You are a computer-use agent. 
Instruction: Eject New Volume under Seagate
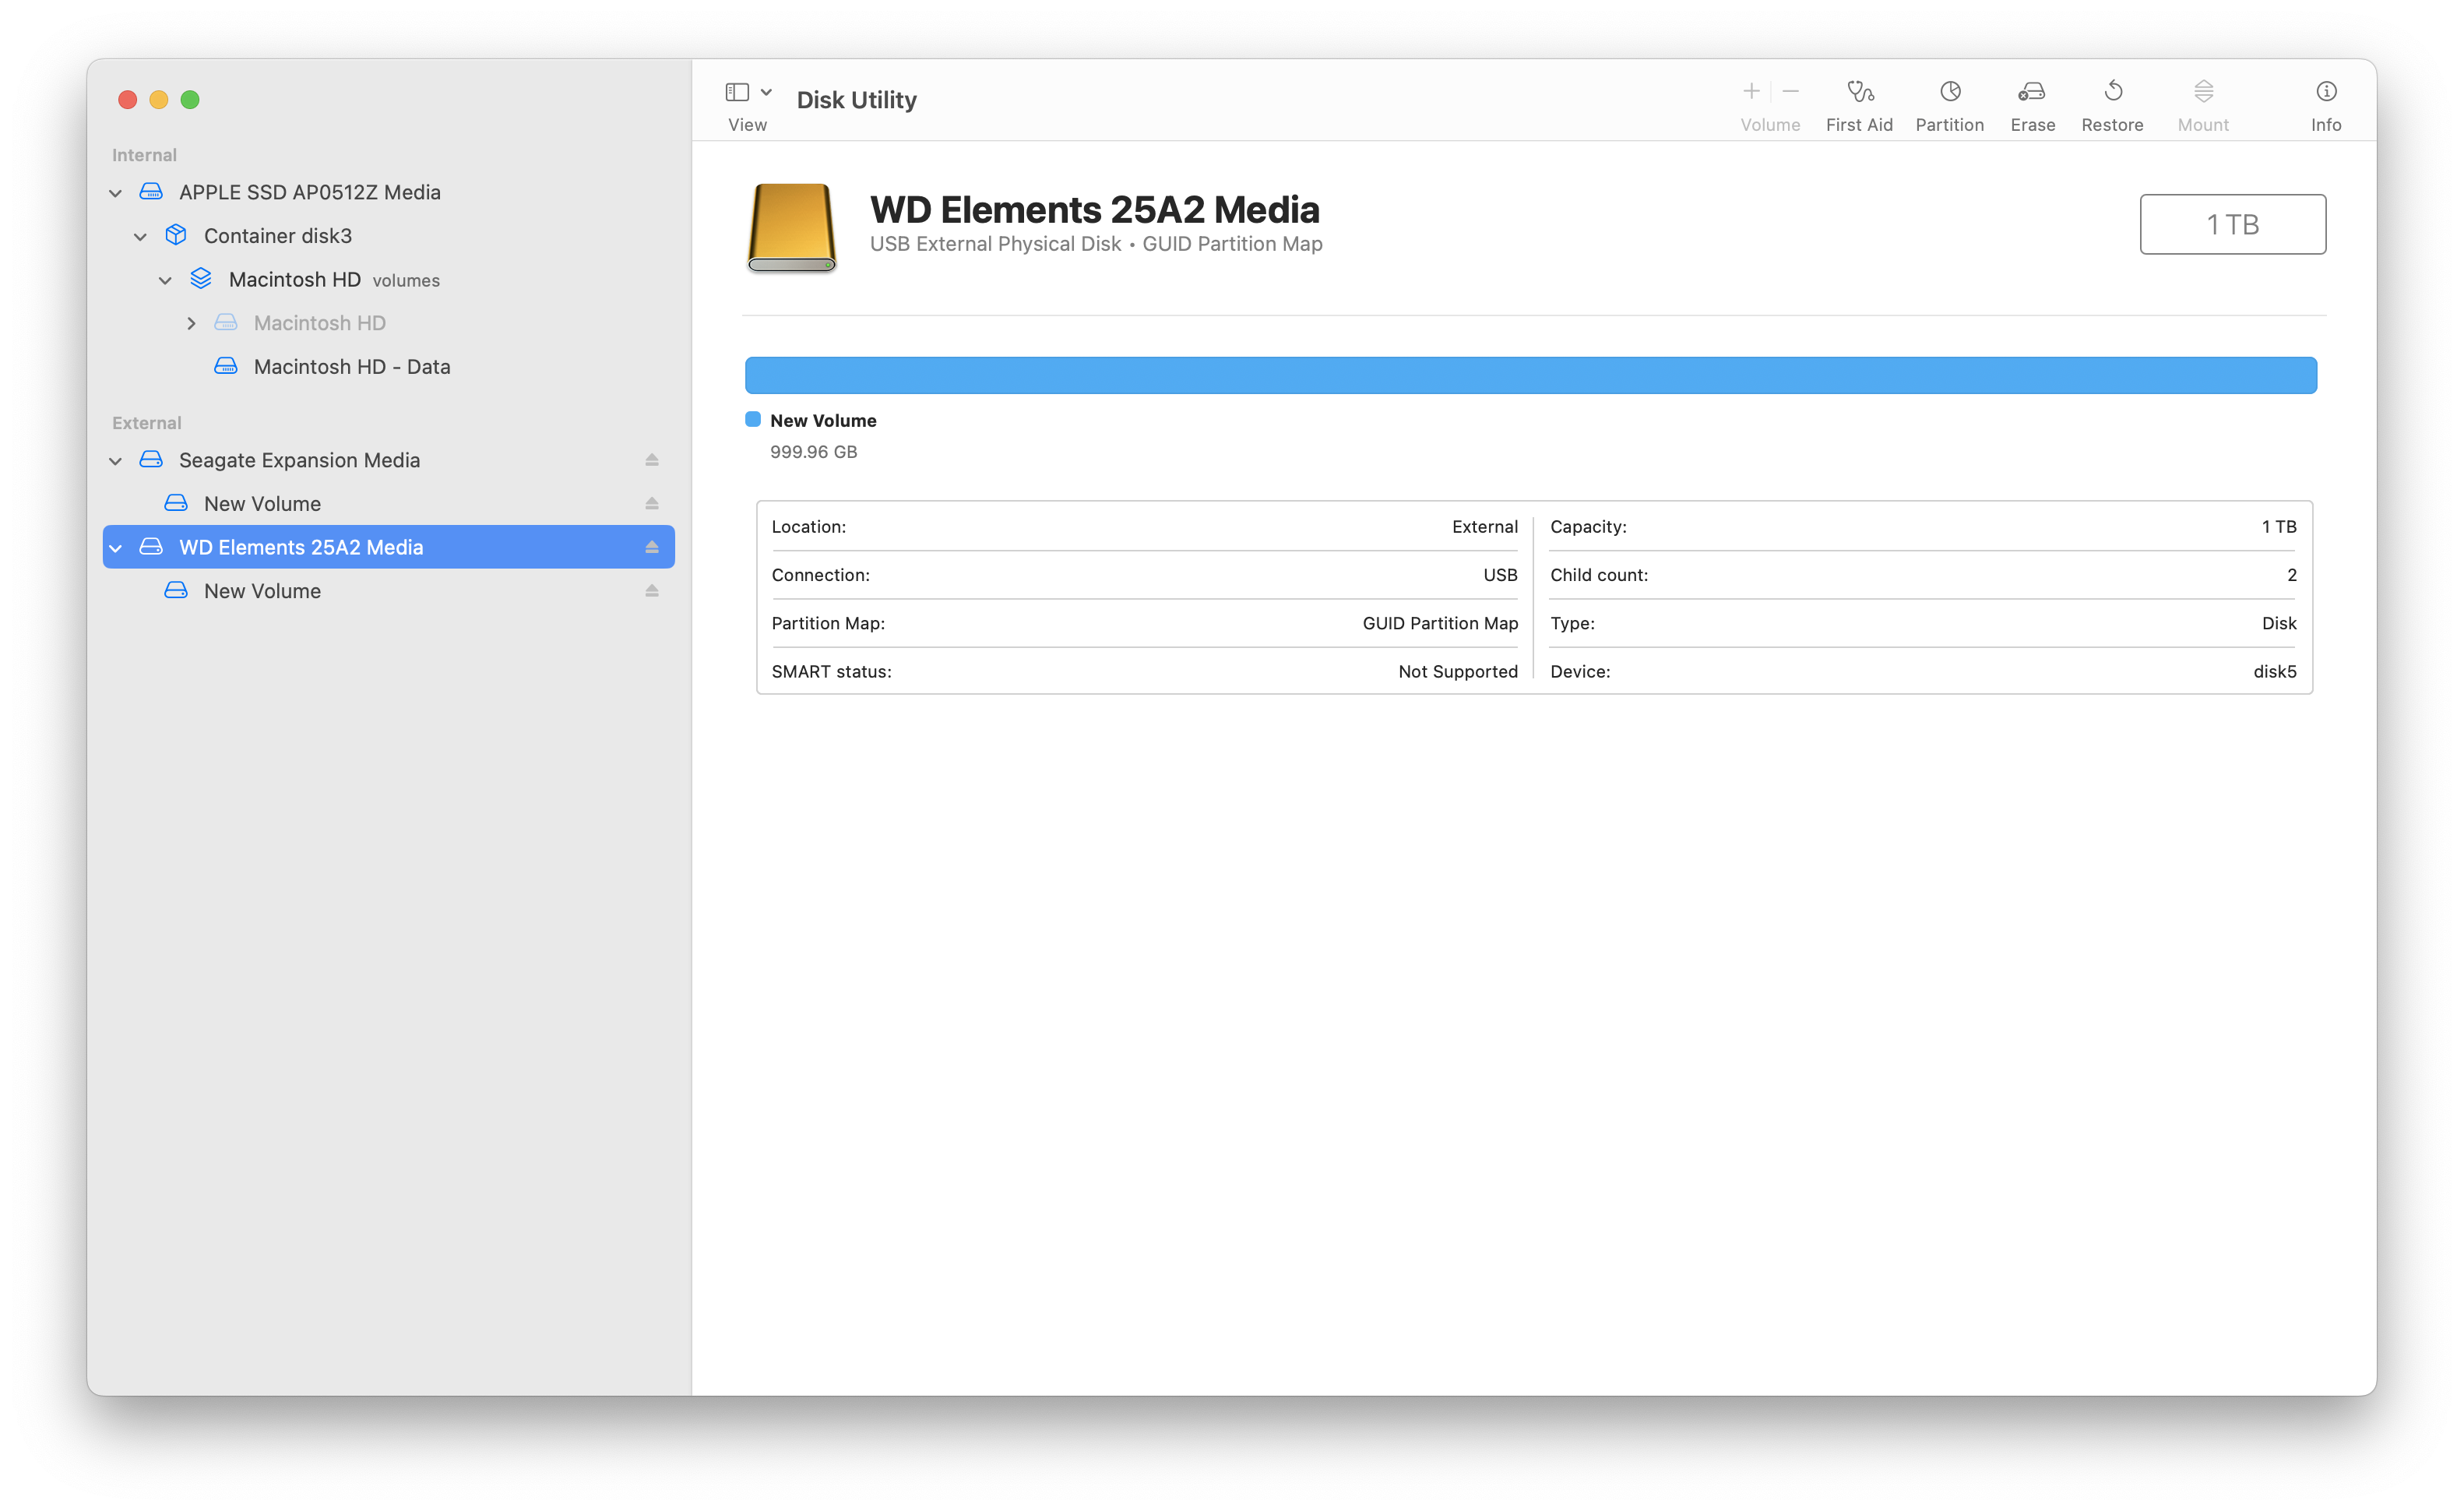(x=652, y=504)
